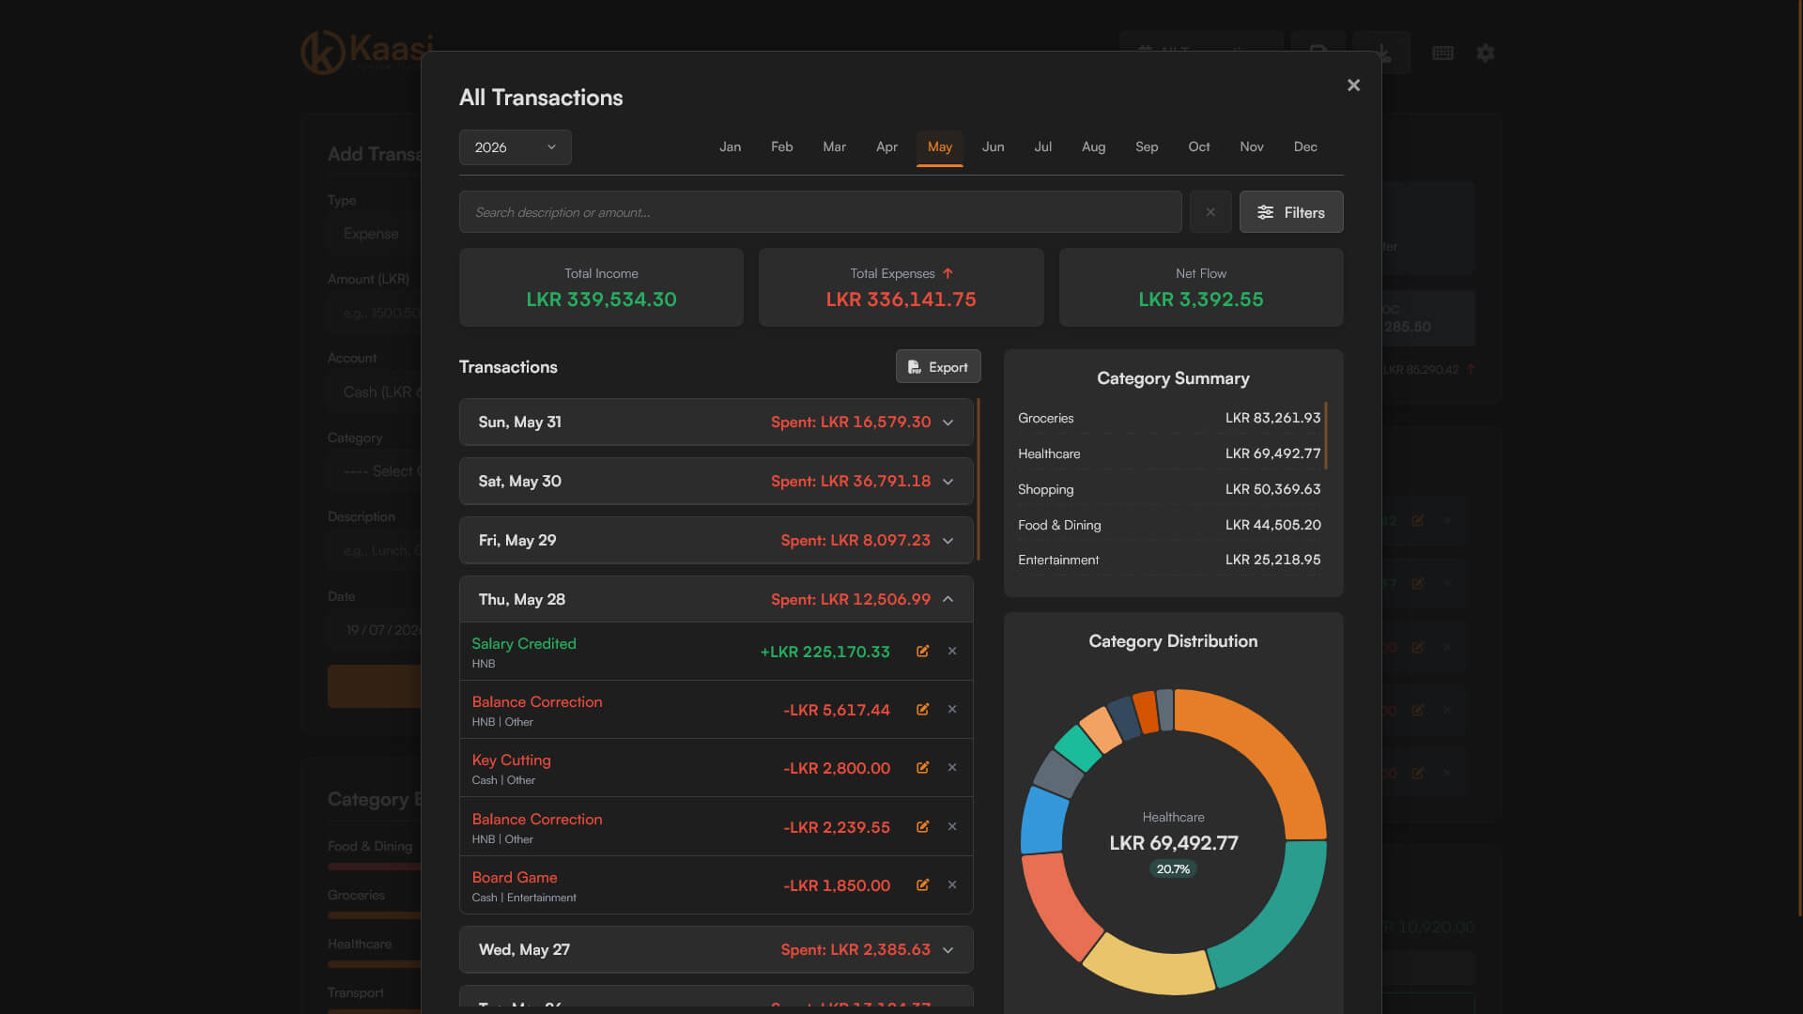Switch to the Apr month tab
The width and height of the screenshot is (1803, 1014).
[x=886, y=147]
